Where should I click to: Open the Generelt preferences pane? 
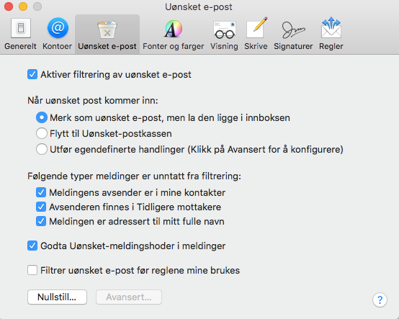(x=20, y=34)
